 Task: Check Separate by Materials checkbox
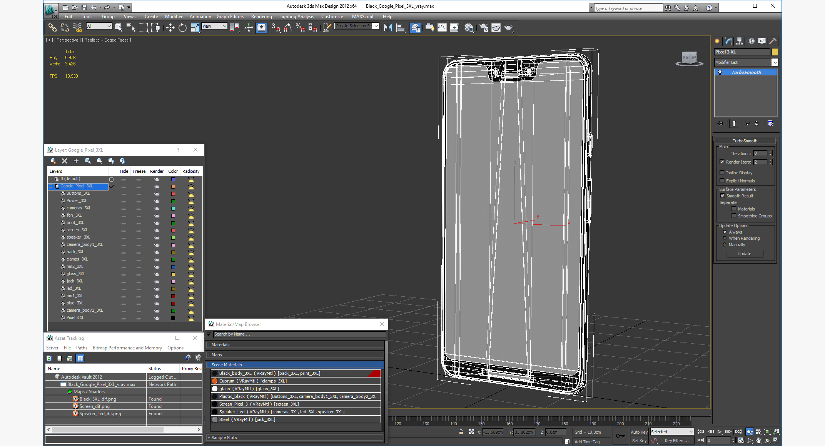point(734,209)
